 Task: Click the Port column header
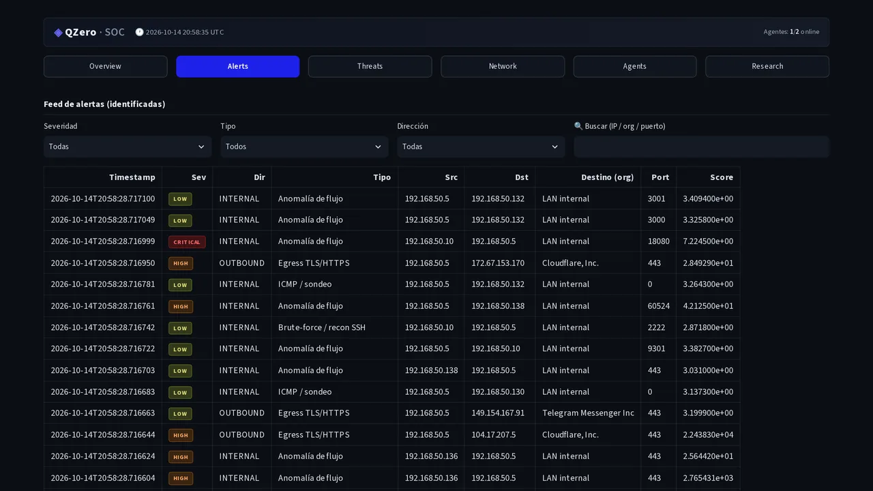tap(660, 177)
